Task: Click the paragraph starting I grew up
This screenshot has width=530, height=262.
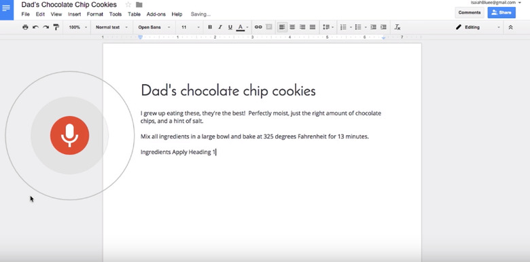Action: (x=261, y=117)
